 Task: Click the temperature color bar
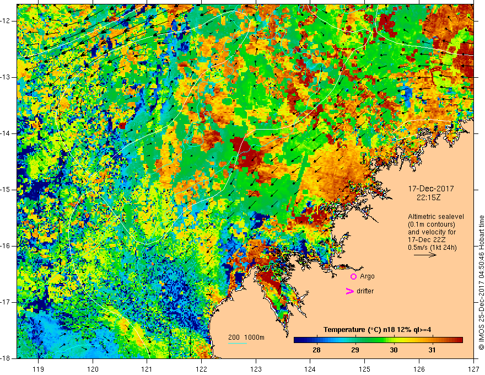(378, 340)
